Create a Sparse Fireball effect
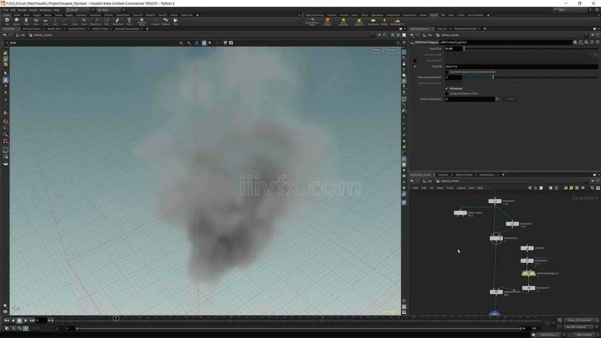This screenshot has height=338, width=601. point(328,22)
